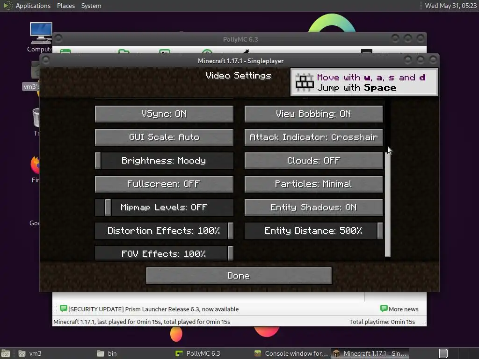Click the Entity Distance: 500% slider
479x359 pixels.
(313, 231)
